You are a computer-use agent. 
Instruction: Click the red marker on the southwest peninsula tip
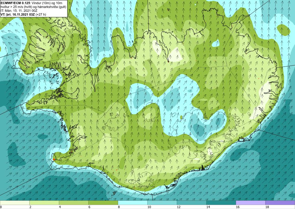[x=54, y=159]
